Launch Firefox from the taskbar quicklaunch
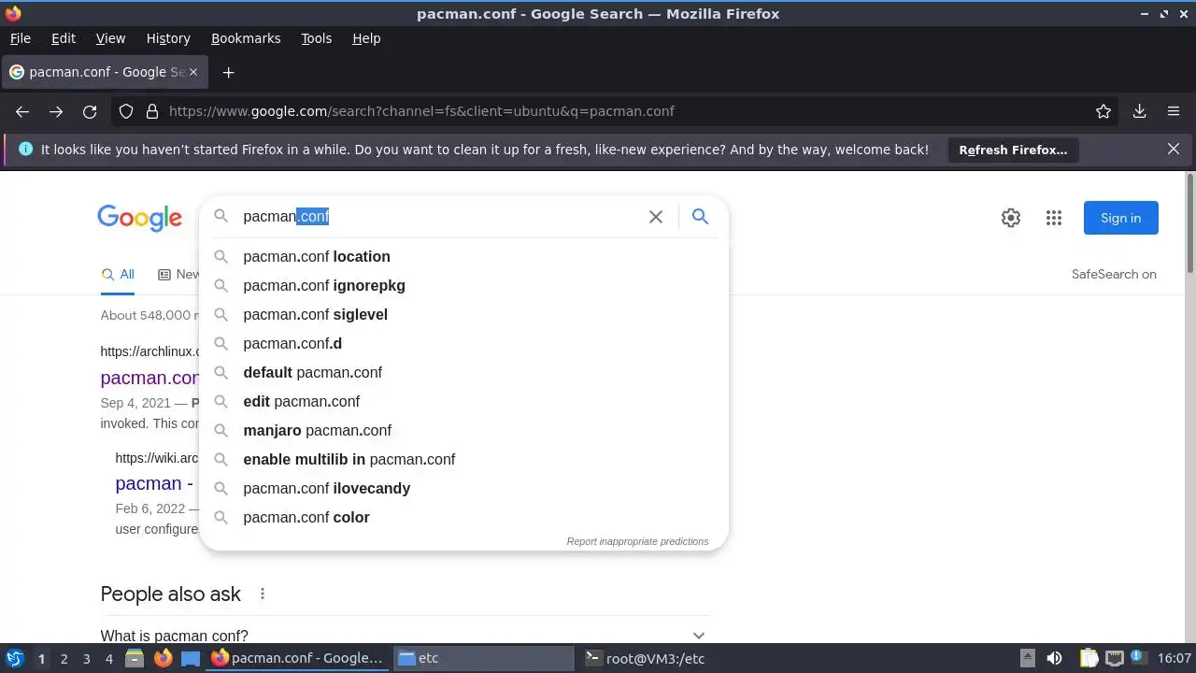This screenshot has height=673, width=1196. (x=163, y=658)
